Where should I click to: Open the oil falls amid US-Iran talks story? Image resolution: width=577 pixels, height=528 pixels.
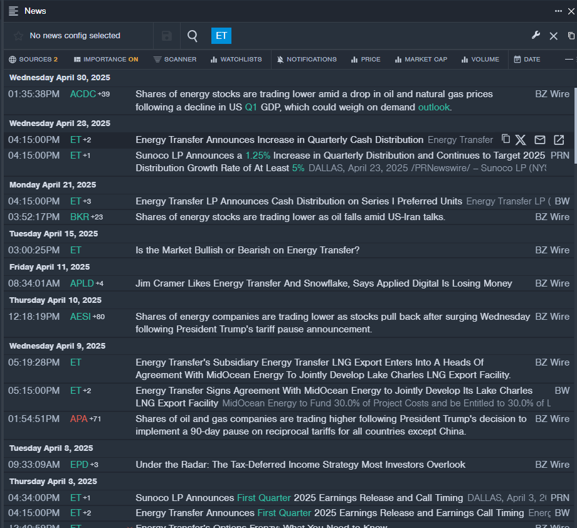(290, 217)
